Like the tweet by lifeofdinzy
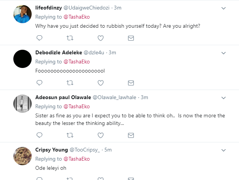 [101, 38]
